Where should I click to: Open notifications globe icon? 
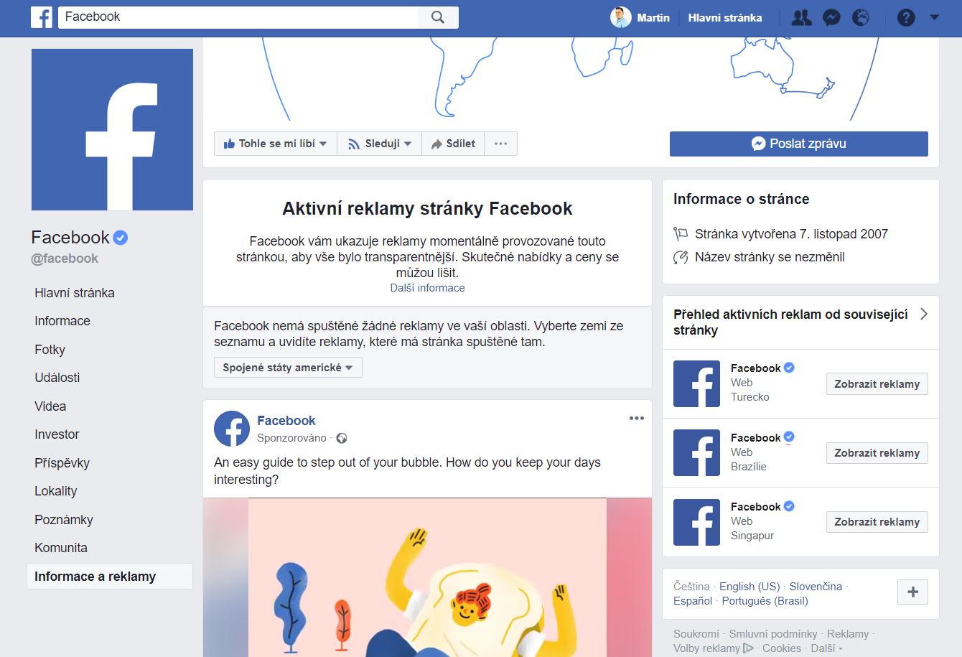tap(861, 18)
